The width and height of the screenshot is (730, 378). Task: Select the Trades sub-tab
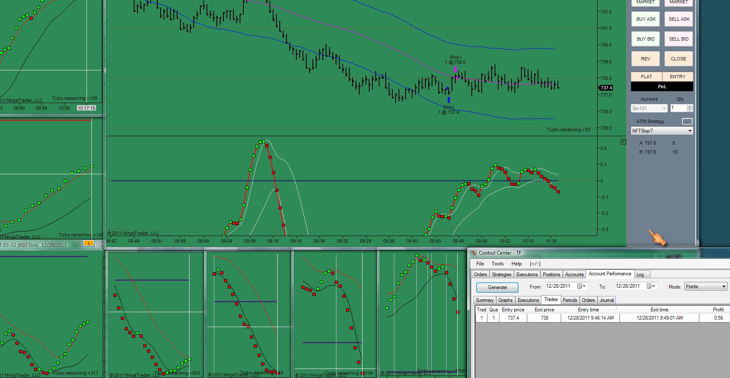click(x=551, y=299)
